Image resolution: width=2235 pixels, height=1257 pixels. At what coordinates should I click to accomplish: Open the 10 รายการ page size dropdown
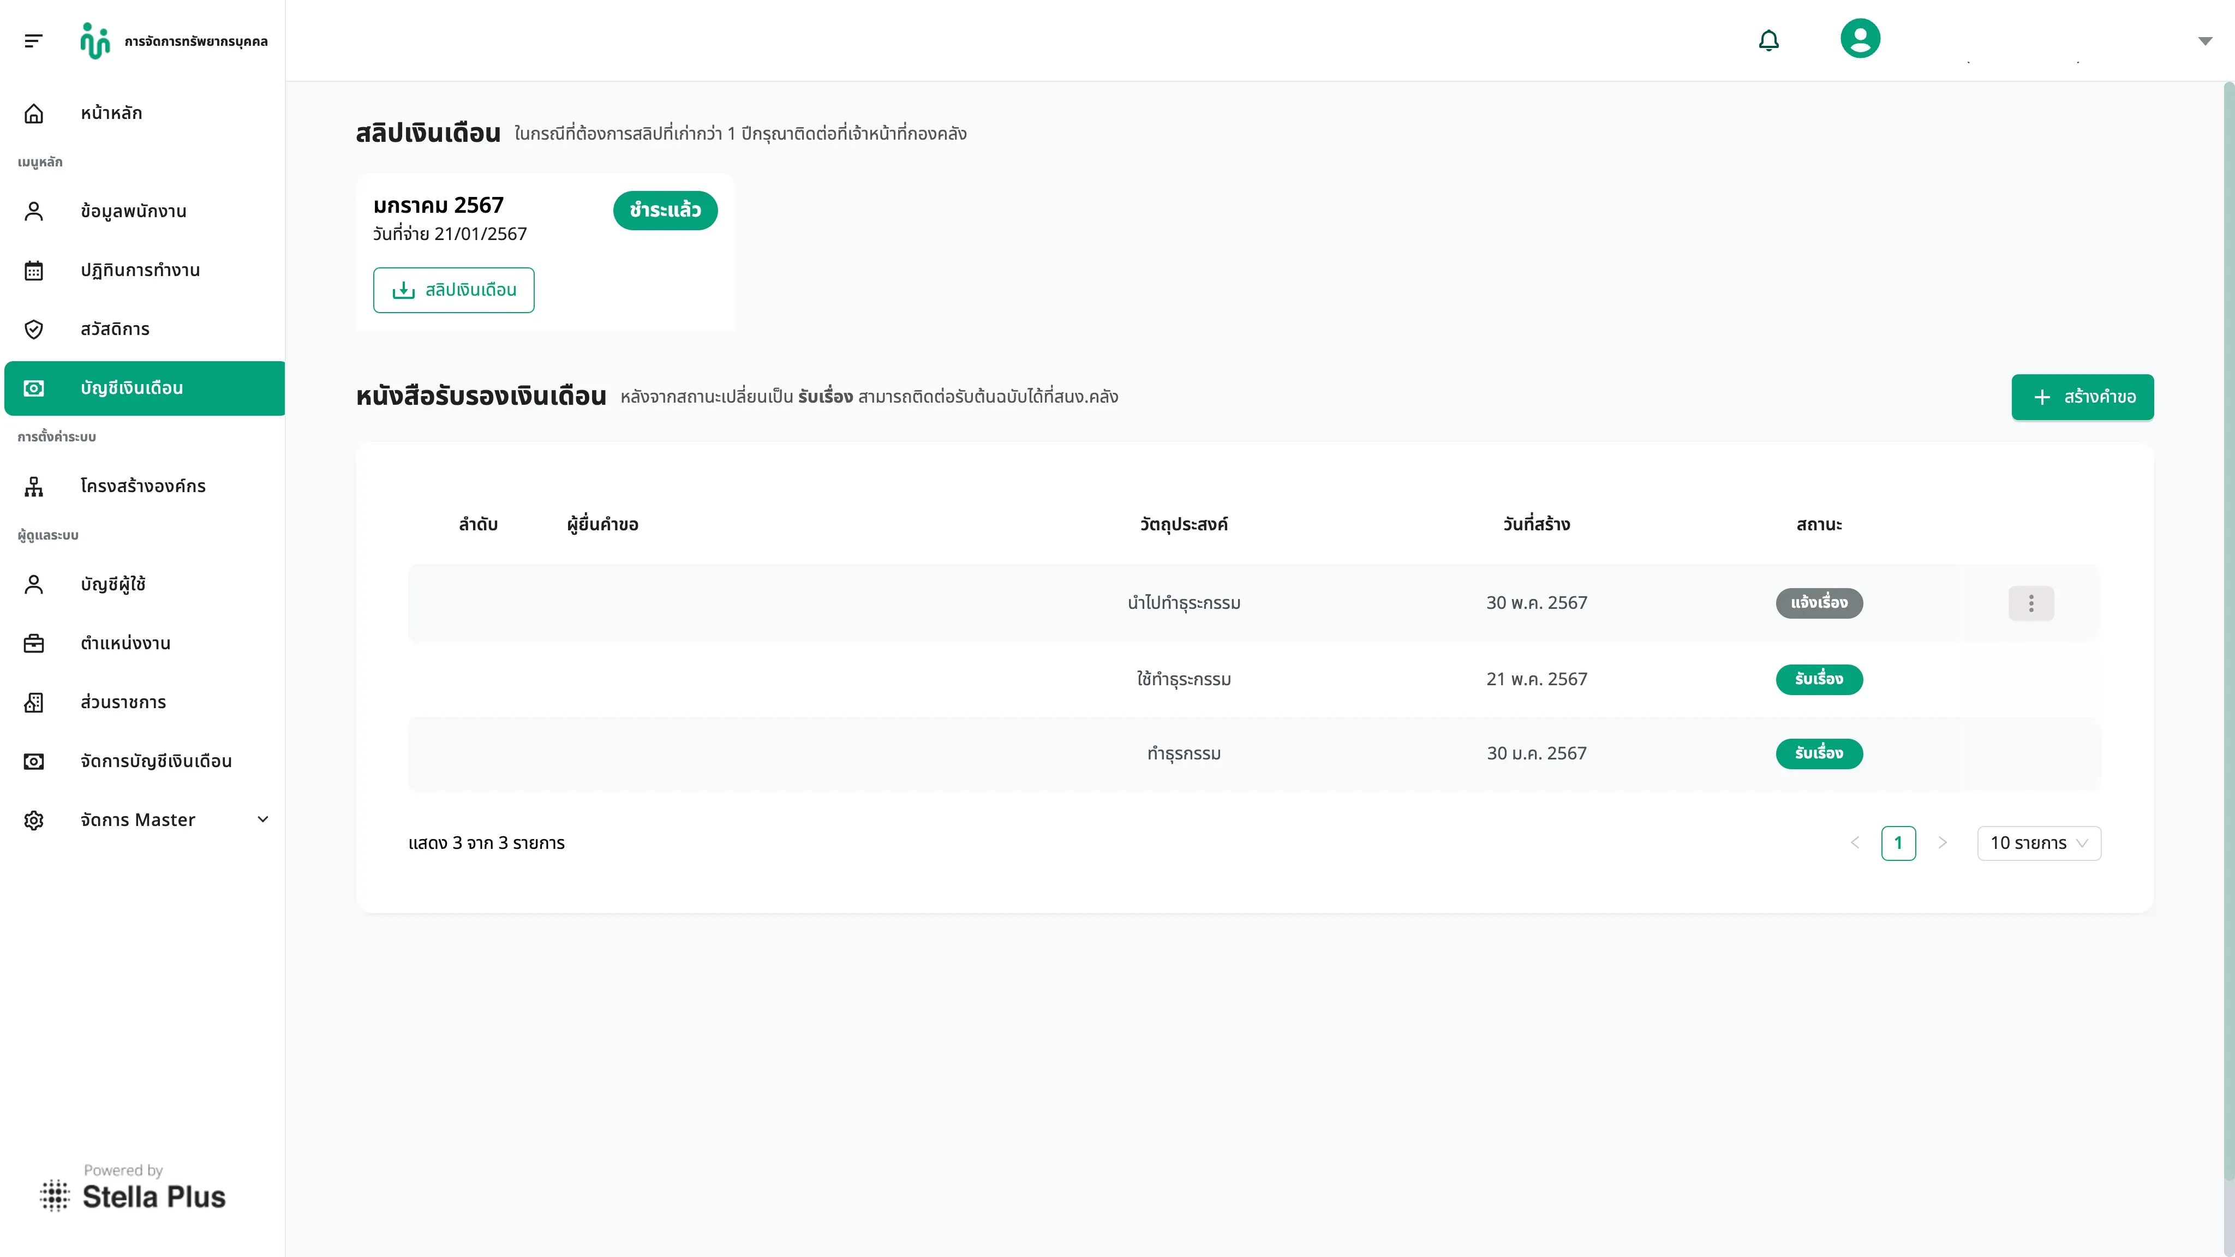[2038, 843]
